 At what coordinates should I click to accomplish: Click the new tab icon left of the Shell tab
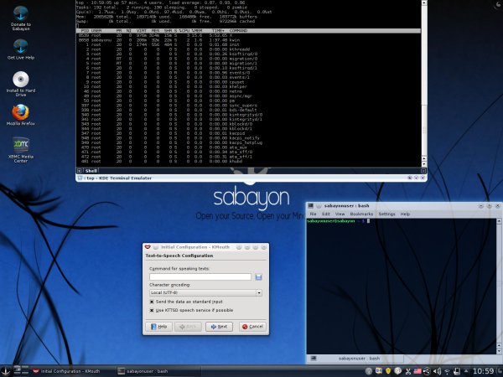(80, 171)
